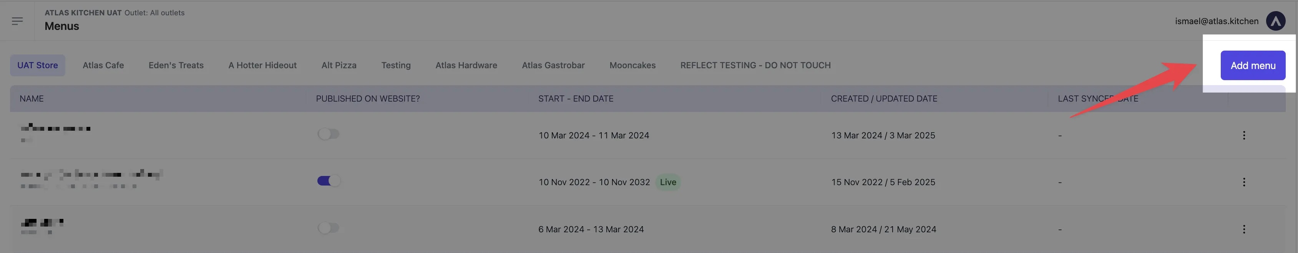The width and height of the screenshot is (1298, 253).
Task: Open the kebab menu for the last menu row
Action: (1244, 229)
